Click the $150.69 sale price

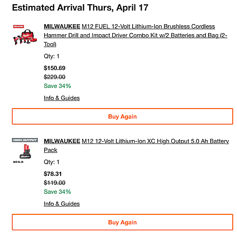(54, 68)
